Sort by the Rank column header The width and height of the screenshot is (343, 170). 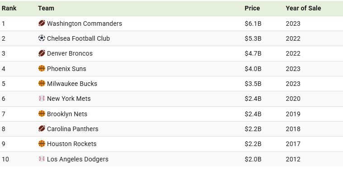[9, 8]
